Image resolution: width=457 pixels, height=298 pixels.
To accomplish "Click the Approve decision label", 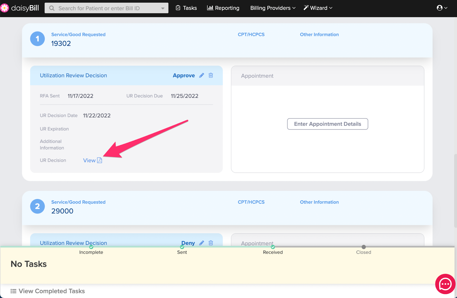I will 184,76.
